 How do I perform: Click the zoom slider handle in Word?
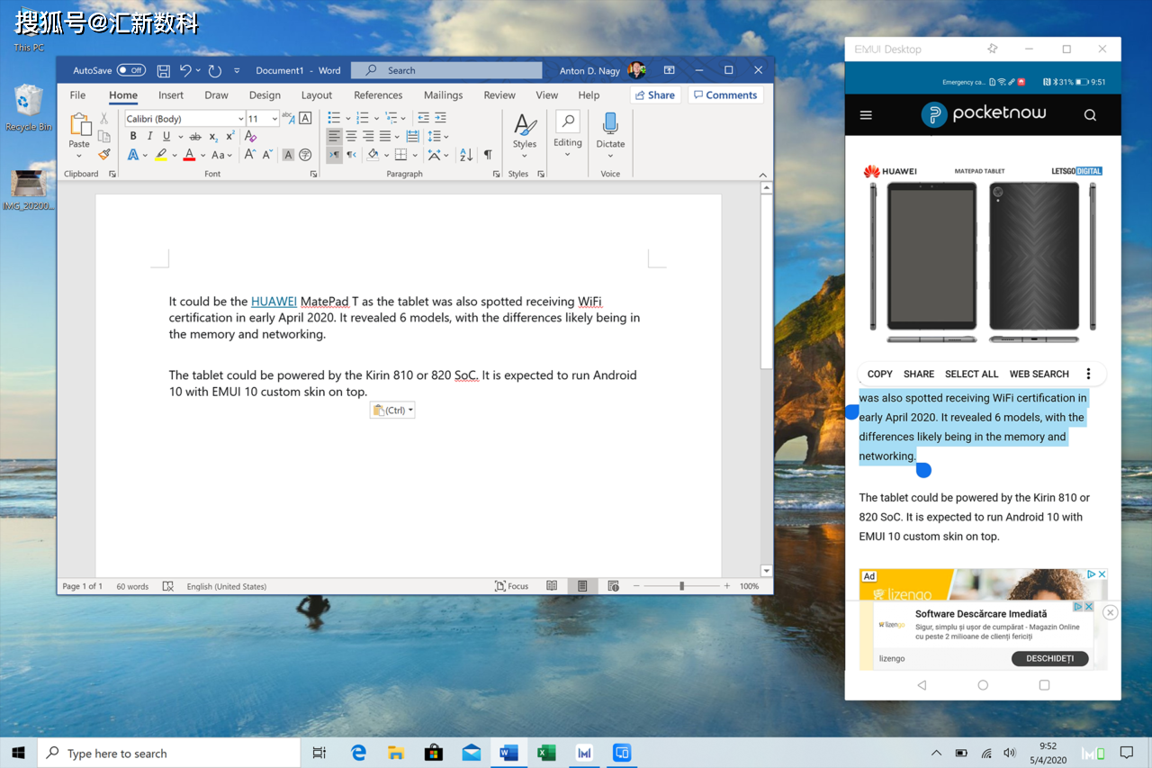pyautogui.click(x=681, y=586)
